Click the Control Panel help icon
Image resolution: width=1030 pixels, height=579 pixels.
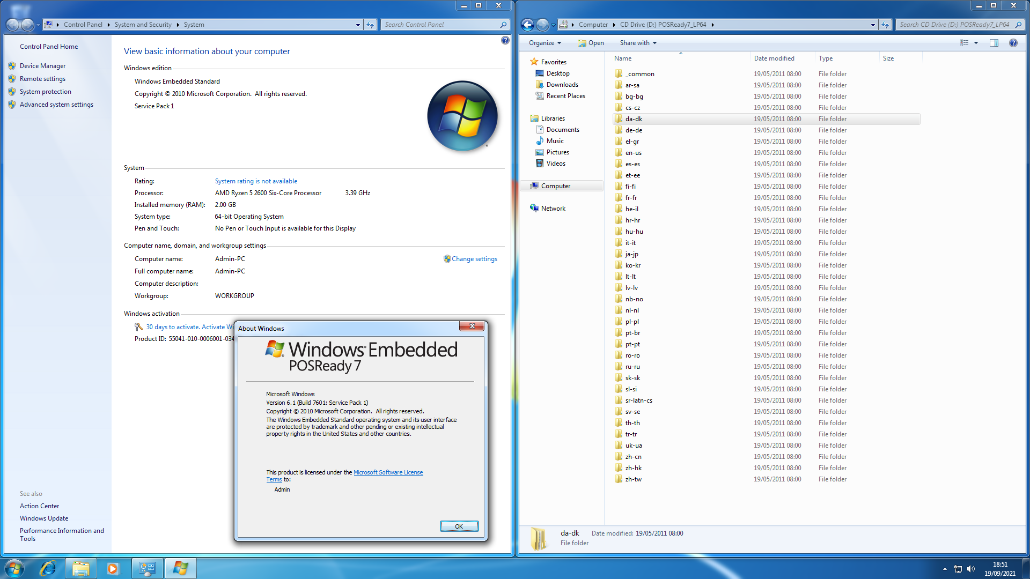tap(505, 40)
